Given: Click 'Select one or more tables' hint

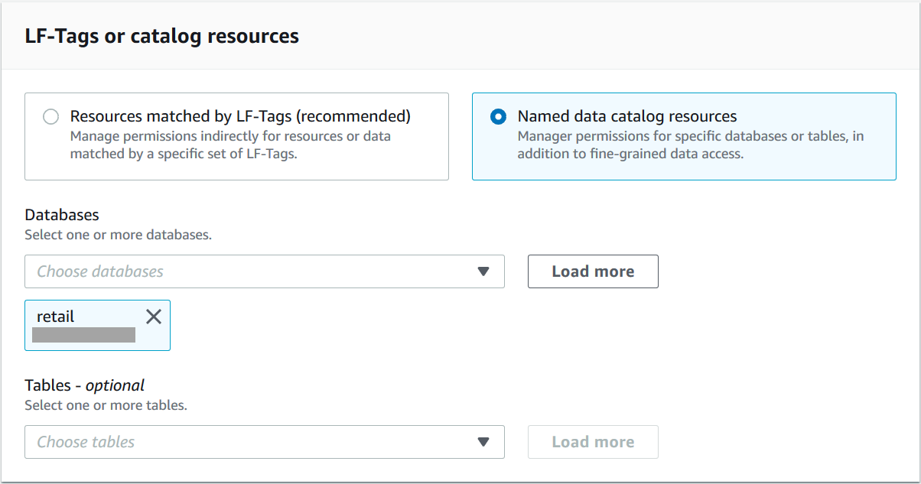Looking at the screenshot, I should pyautogui.click(x=106, y=405).
